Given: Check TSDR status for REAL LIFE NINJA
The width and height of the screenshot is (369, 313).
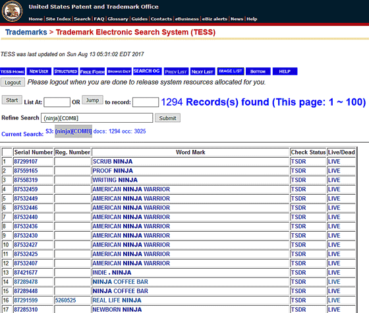Looking at the screenshot, I should (x=298, y=300).
